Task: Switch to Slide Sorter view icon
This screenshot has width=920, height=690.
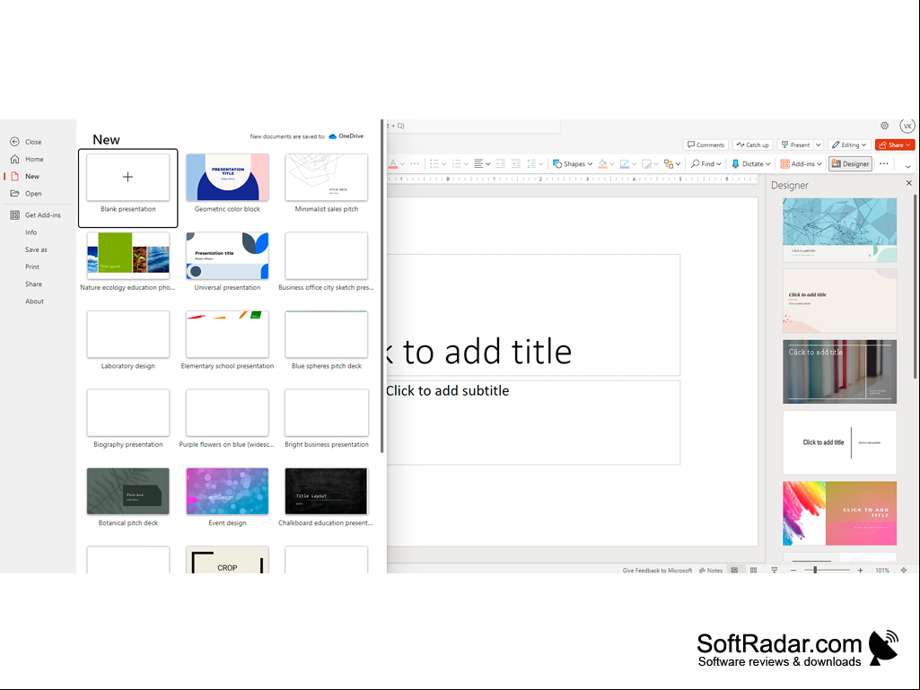Action: pos(753,571)
